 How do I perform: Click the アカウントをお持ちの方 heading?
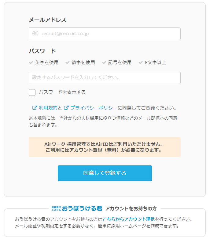point(131,209)
